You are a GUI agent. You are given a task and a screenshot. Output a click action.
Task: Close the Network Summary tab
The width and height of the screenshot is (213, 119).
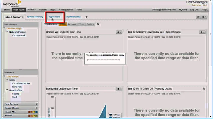(x=23, y=17)
